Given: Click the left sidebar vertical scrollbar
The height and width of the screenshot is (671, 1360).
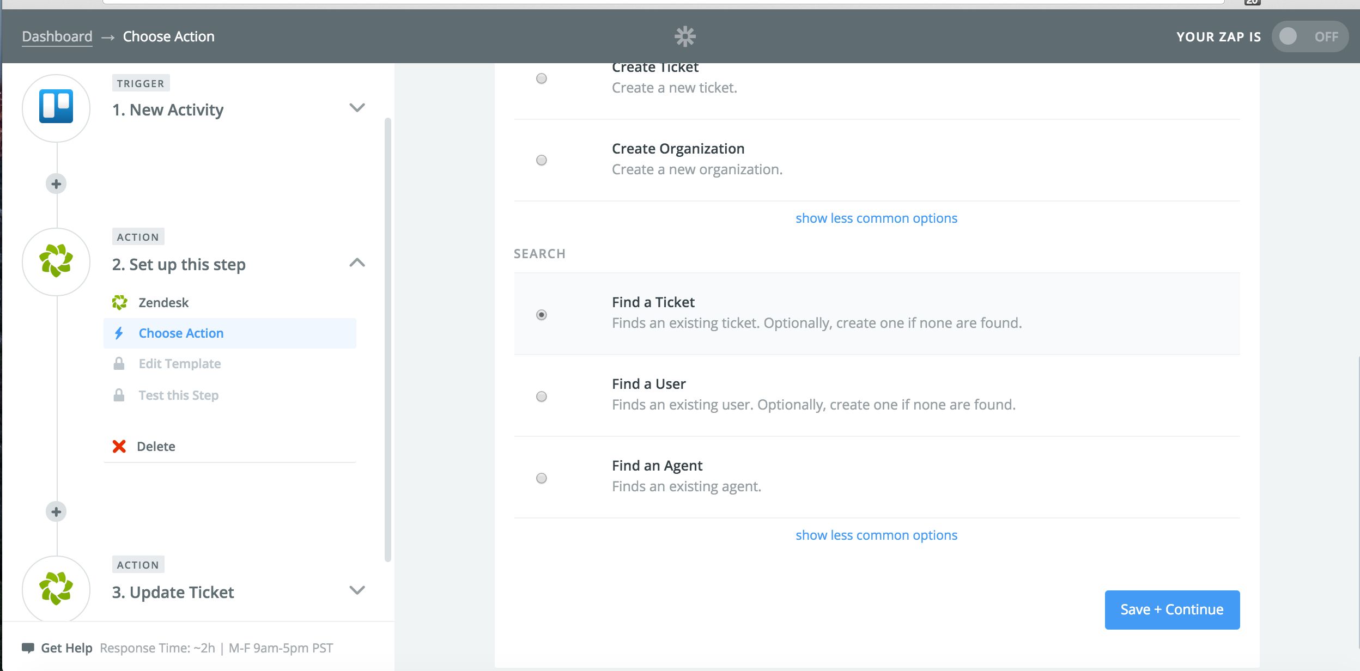Looking at the screenshot, I should 388,338.
